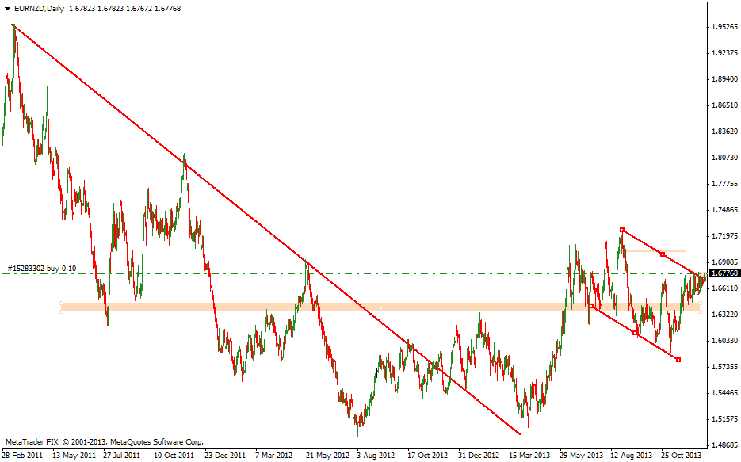Select the bottom-right handle of lower channel line
741x462 pixels.
pyautogui.click(x=678, y=360)
